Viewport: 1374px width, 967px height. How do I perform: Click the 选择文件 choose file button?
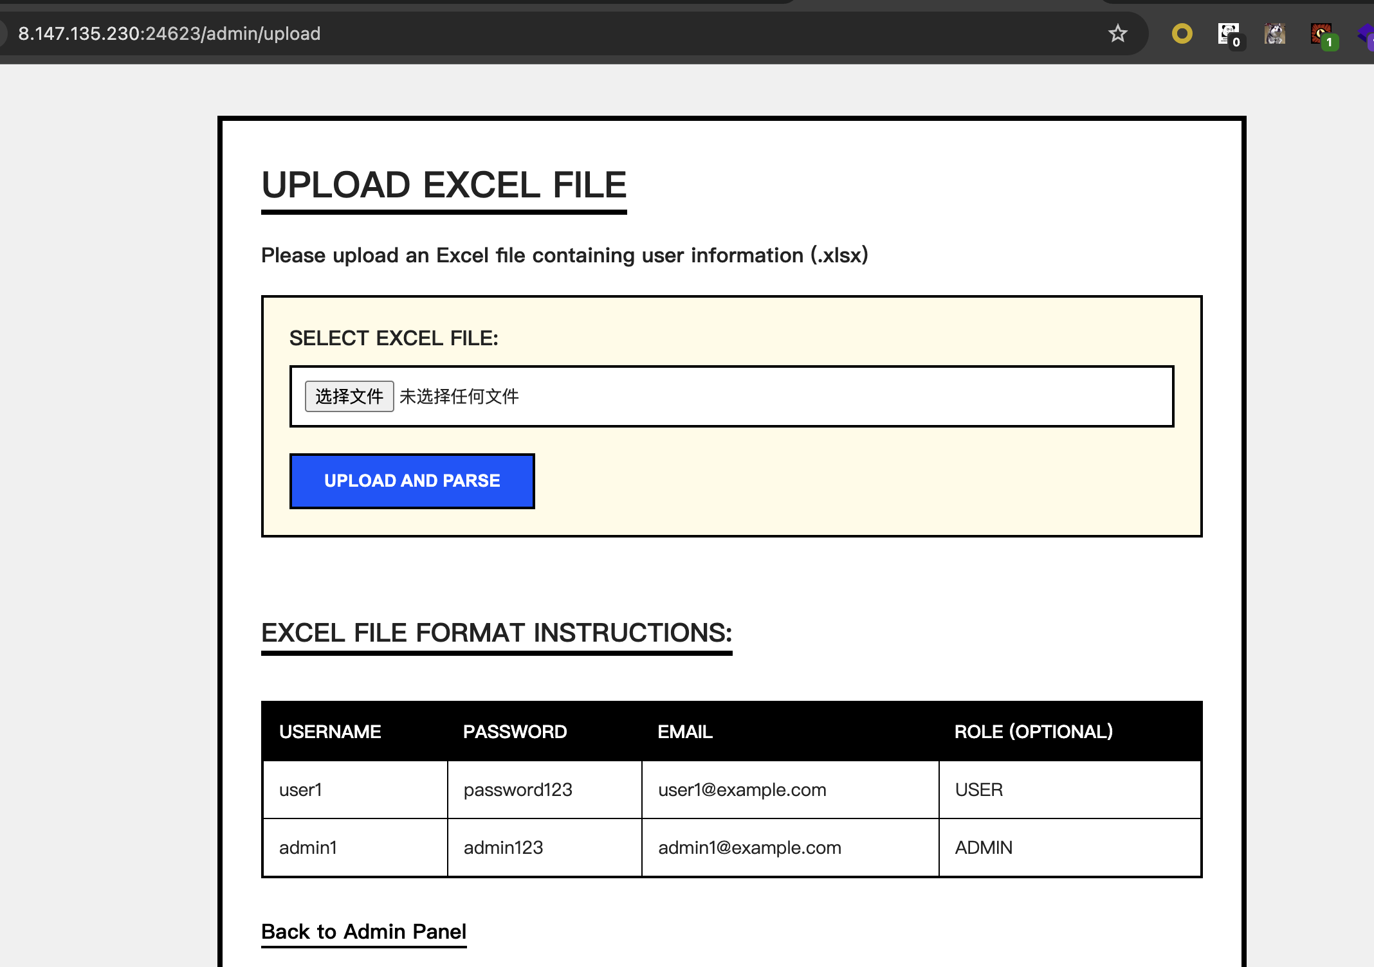(x=349, y=396)
